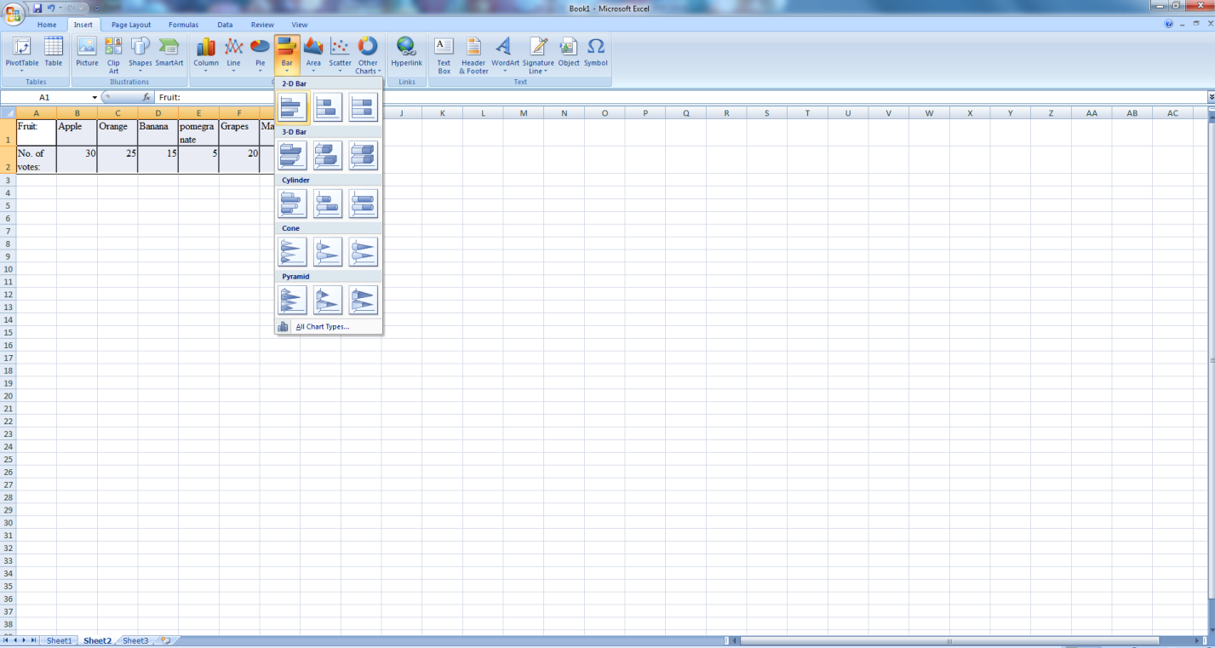The height and width of the screenshot is (648, 1215).
Task: Pick the 100% Stacked Bar in 3-D
Action: click(x=363, y=155)
